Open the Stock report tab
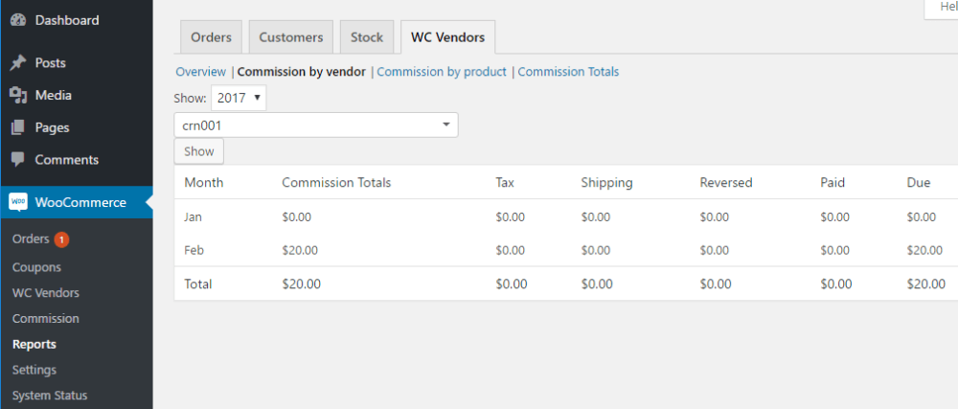The image size is (958, 409). tap(366, 37)
